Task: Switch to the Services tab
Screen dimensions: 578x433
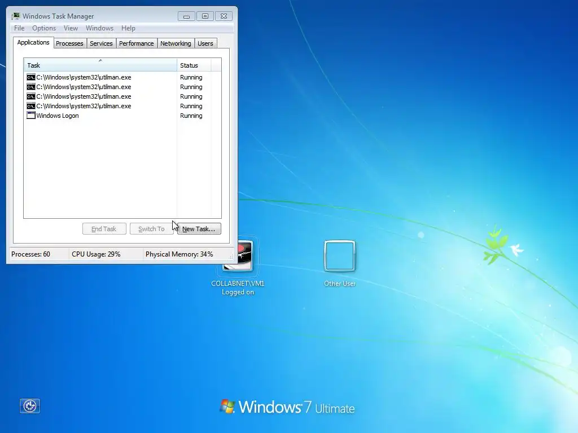Action: pos(101,43)
